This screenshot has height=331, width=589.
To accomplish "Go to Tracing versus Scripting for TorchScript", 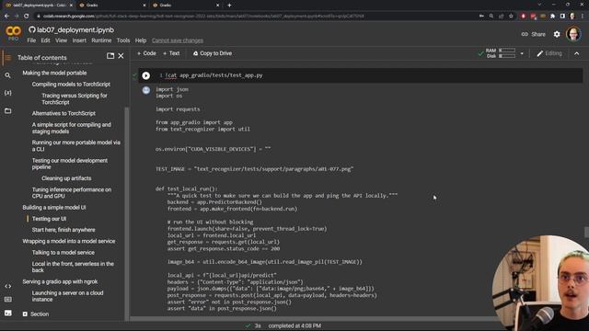I will pyautogui.click(x=75, y=98).
